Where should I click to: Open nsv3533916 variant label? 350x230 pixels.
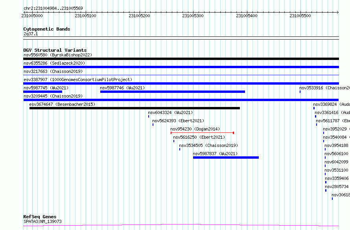click(x=324, y=88)
